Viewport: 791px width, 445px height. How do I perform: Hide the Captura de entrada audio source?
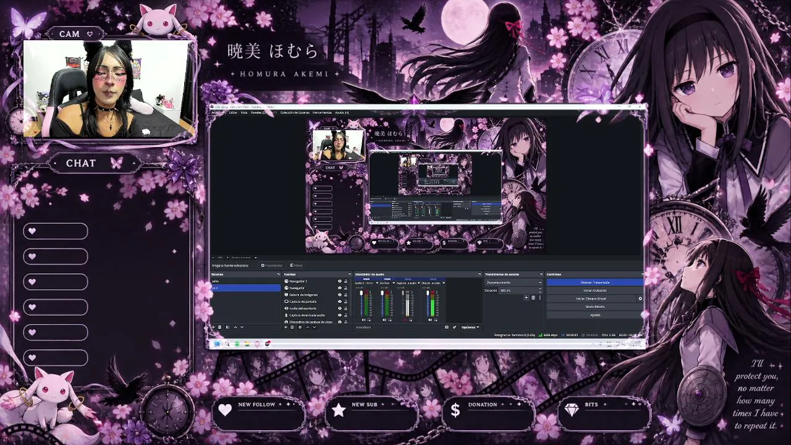pos(339,315)
